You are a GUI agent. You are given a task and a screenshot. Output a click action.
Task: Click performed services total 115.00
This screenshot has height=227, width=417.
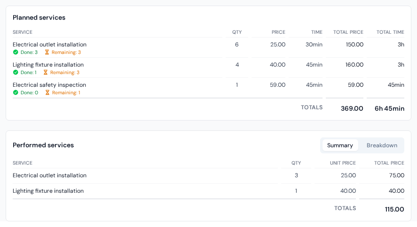tap(394, 210)
